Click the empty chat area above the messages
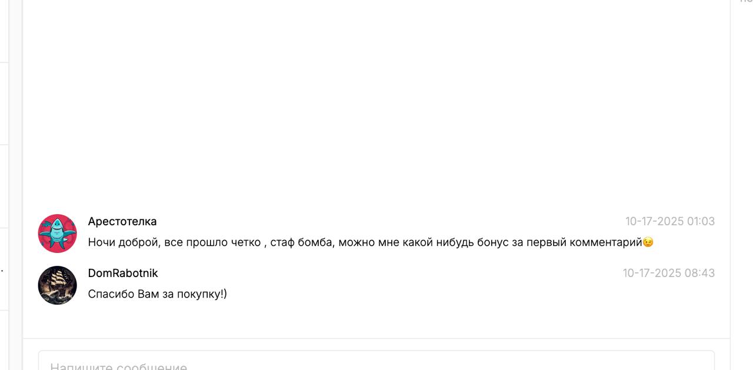This screenshot has width=753, height=370. 376,100
